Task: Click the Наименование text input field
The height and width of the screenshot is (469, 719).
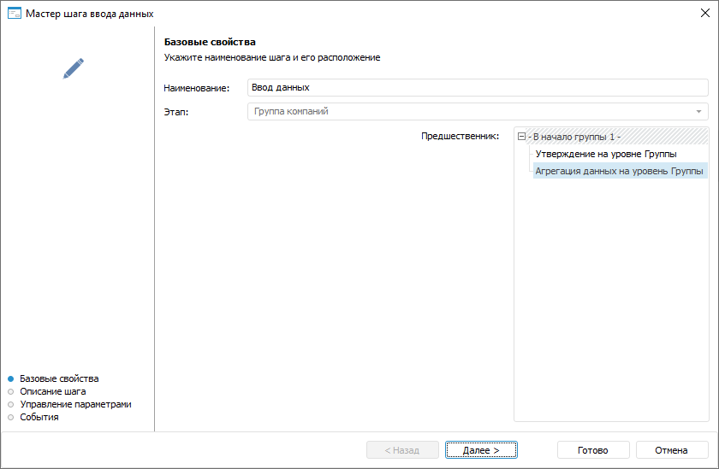Action: (x=477, y=88)
